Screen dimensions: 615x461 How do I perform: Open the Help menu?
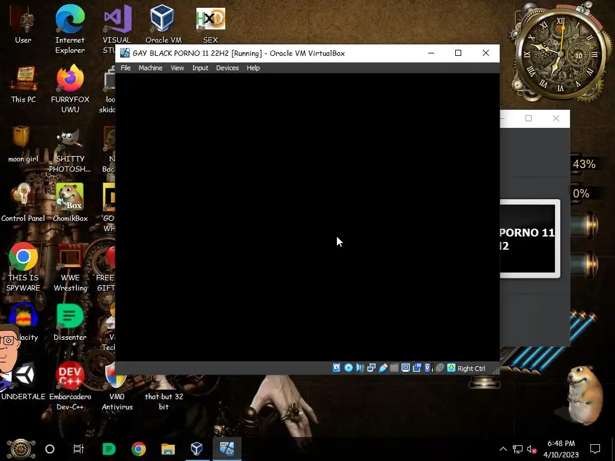pos(253,68)
